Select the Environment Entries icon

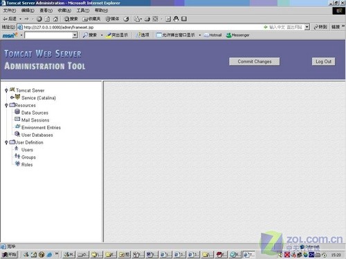point(17,126)
